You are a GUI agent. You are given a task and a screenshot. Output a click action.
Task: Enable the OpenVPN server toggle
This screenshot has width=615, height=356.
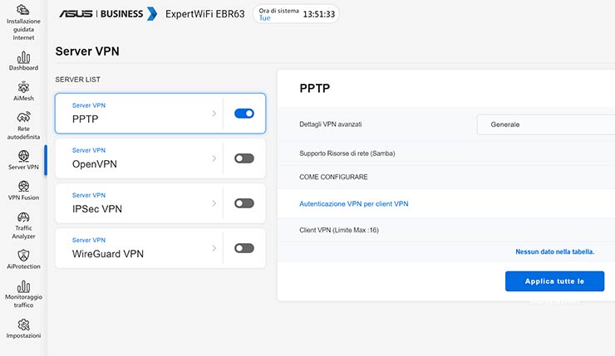(244, 158)
